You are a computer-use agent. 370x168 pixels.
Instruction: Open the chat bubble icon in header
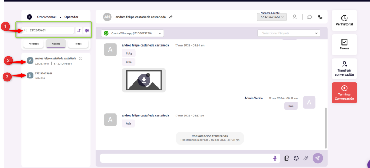(310, 17)
